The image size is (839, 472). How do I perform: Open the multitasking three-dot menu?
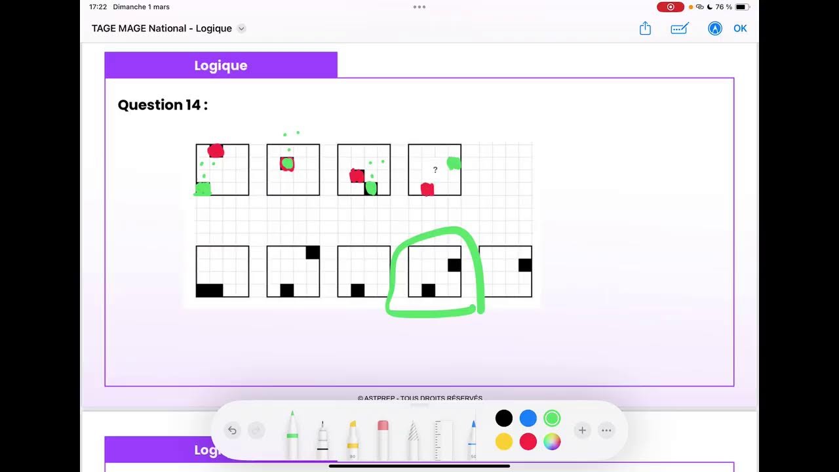coord(419,7)
